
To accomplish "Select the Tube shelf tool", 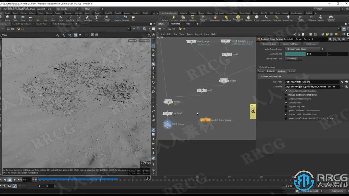I will [15, 18].
